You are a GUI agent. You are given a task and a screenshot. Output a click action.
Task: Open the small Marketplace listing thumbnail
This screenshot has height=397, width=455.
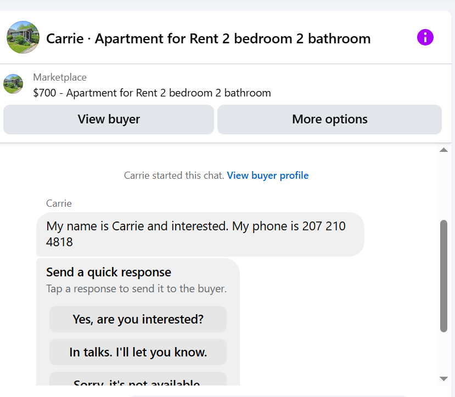pos(13,84)
